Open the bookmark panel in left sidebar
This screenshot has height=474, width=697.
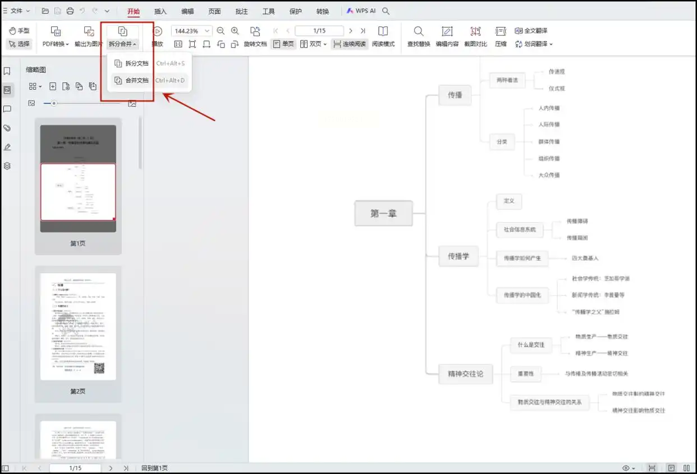point(7,71)
